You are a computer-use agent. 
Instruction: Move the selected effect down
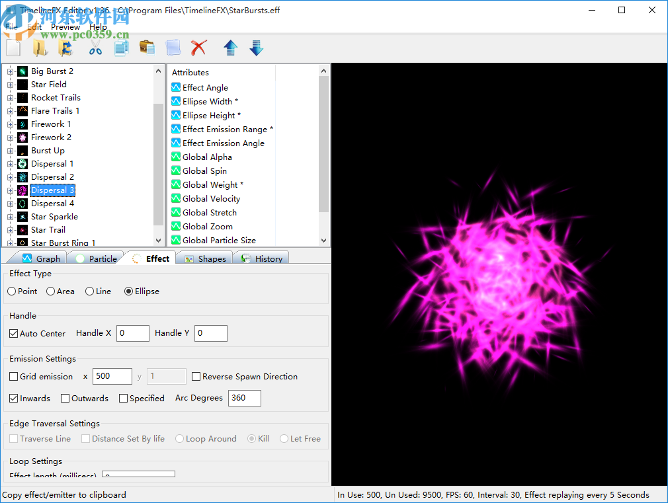click(x=256, y=48)
